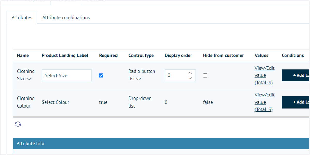Tick Hide from customer checkbox for Clothing Size
310x155 pixels.
pos(205,75)
